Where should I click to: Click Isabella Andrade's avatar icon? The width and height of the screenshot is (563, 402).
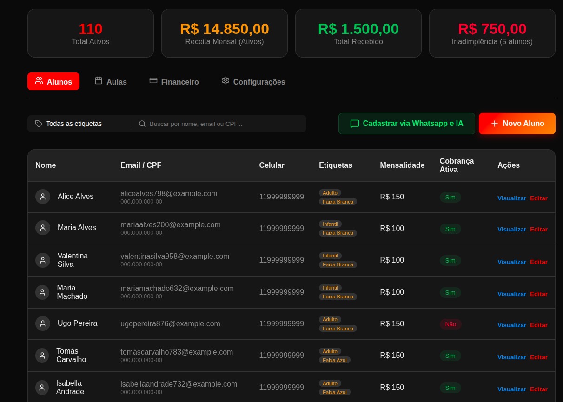tap(42, 387)
